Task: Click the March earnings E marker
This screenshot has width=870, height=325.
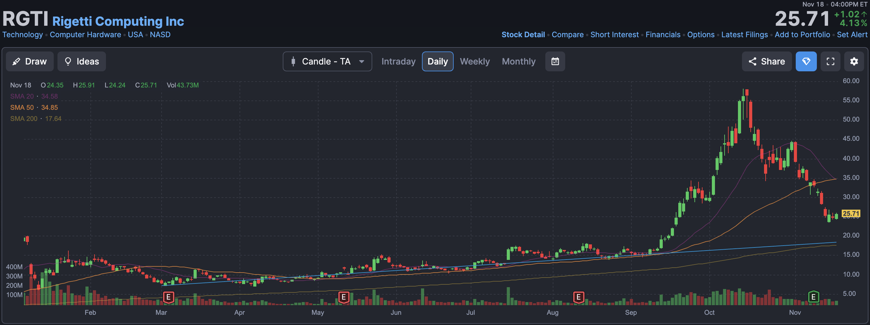Action: (168, 297)
